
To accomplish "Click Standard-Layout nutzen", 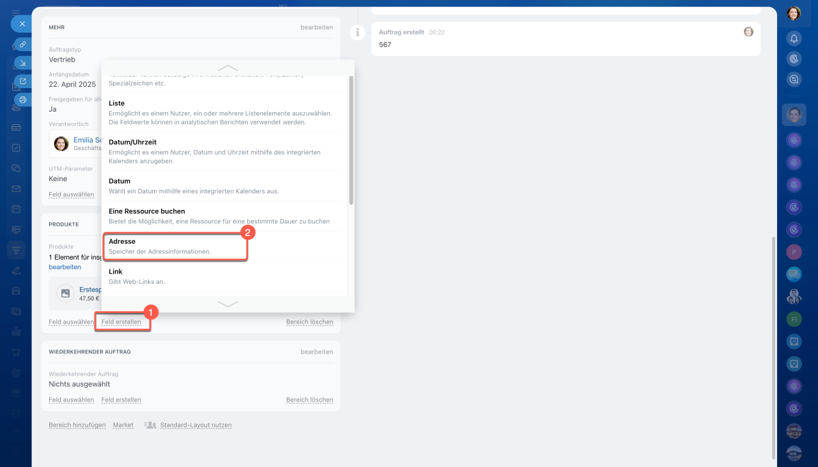I will point(196,425).
